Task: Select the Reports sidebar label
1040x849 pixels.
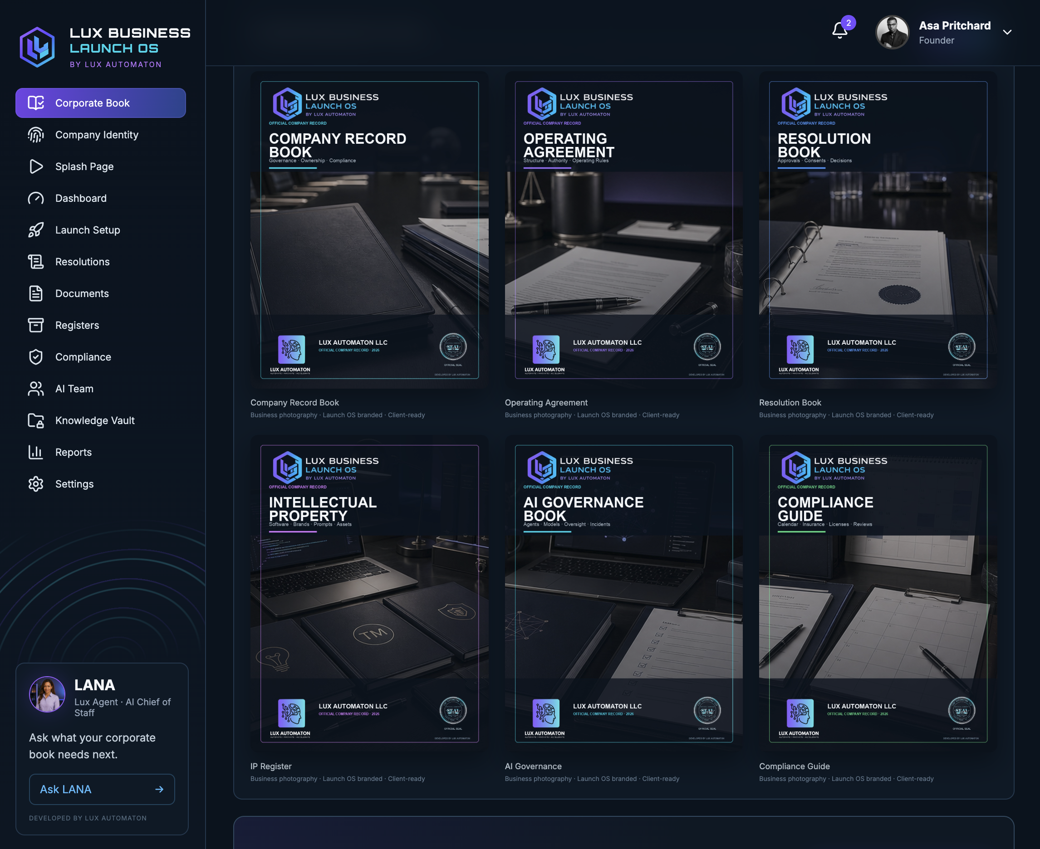Action: click(x=74, y=452)
